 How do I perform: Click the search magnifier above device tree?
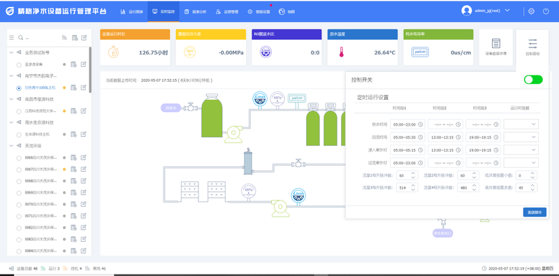pos(21,38)
